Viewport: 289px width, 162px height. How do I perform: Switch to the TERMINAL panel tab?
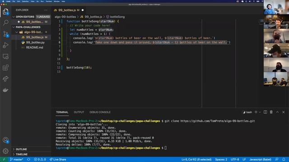pos(62,112)
